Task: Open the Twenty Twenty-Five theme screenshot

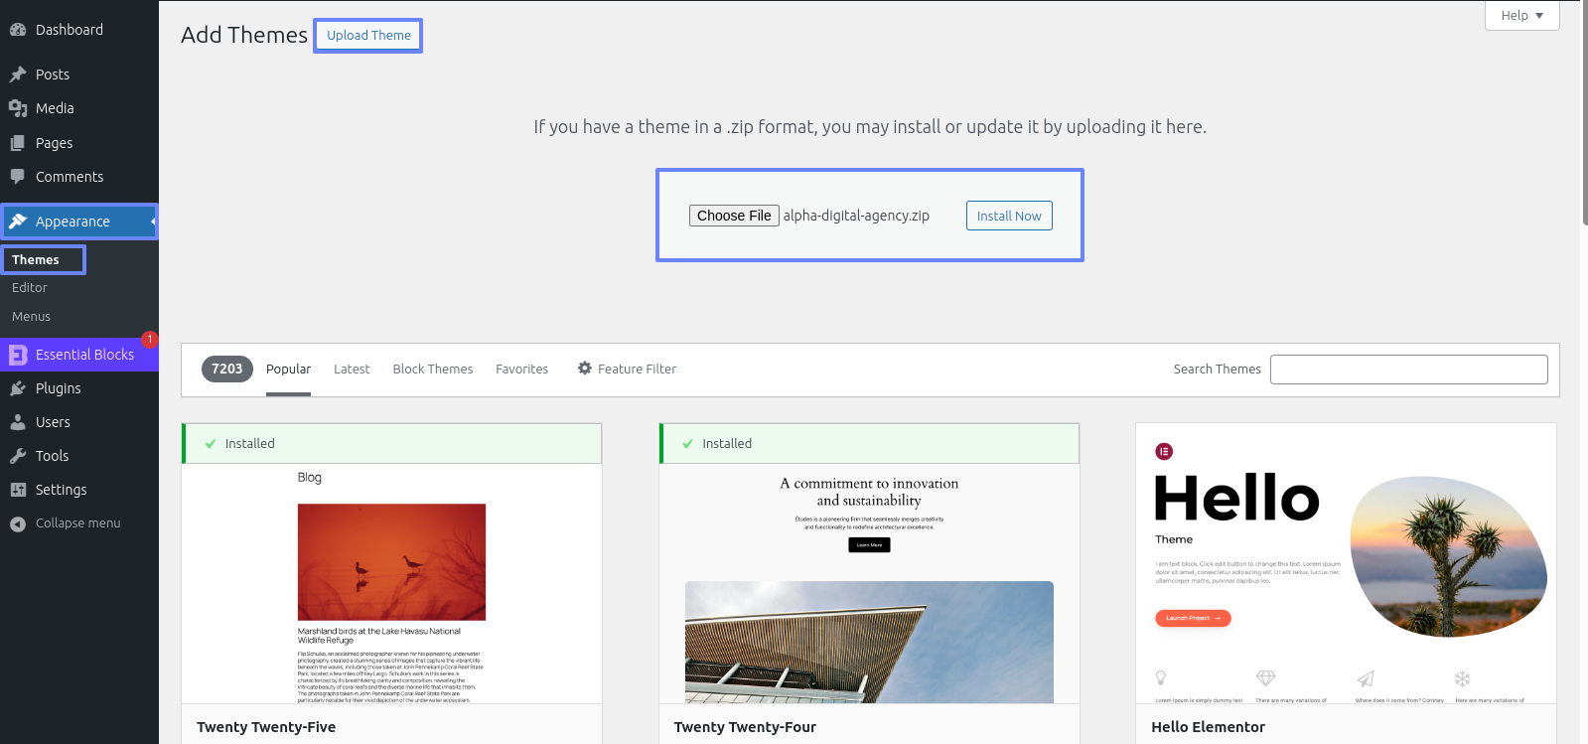Action: coord(391,583)
